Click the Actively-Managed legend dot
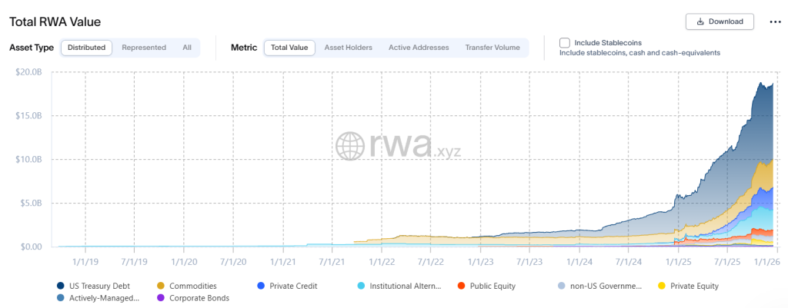 (x=61, y=298)
